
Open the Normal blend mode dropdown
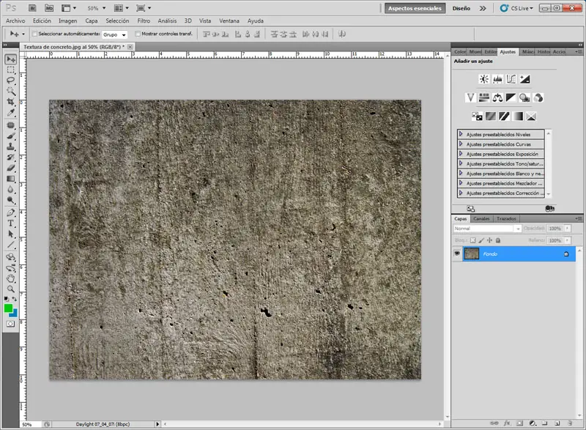coord(487,229)
